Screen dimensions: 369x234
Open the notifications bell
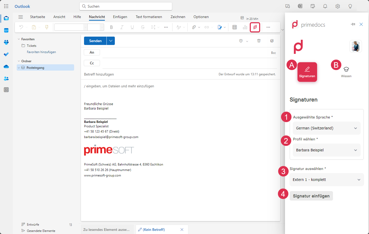click(325, 6)
